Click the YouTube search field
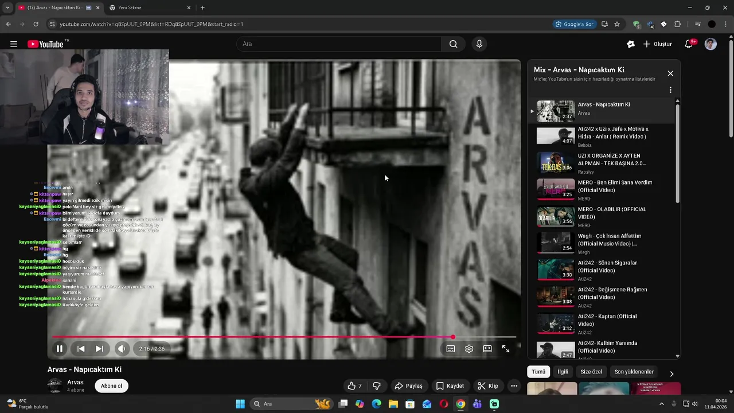734x413 pixels. coord(339,44)
